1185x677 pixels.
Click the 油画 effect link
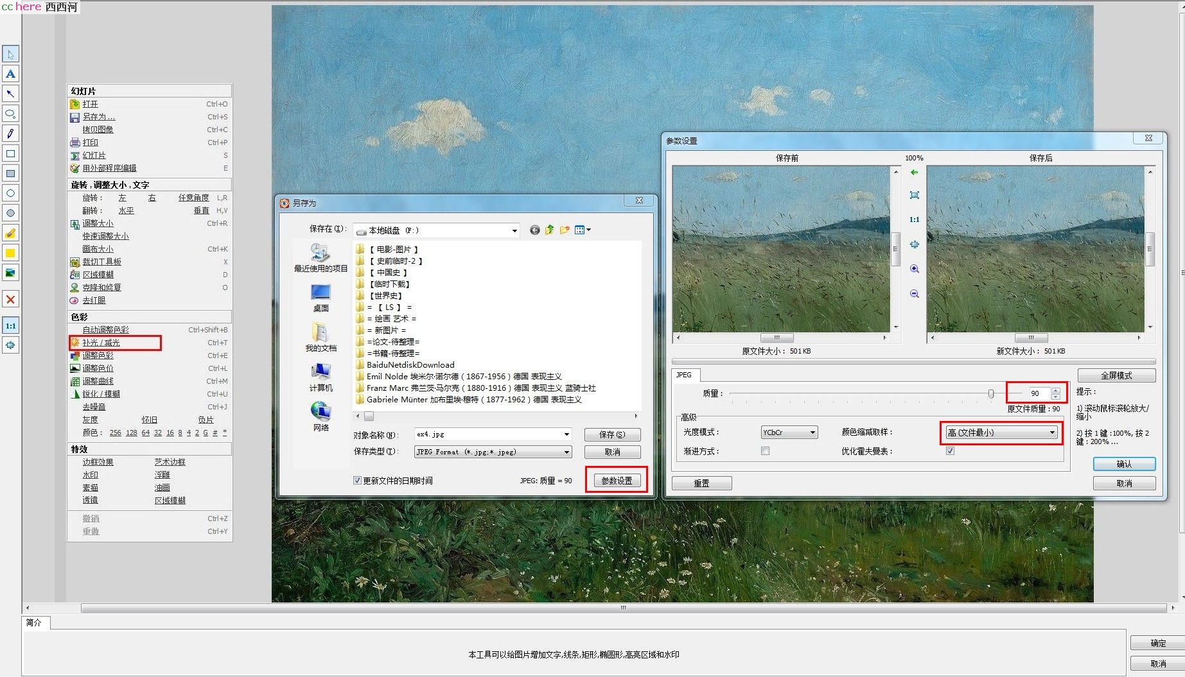162,488
